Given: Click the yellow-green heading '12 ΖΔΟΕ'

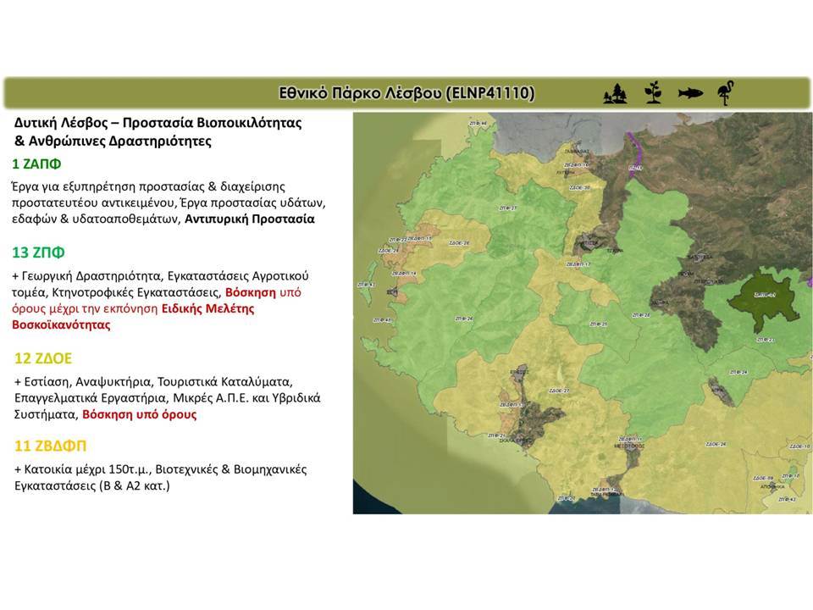Looking at the screenshot, I should (43, 358).
